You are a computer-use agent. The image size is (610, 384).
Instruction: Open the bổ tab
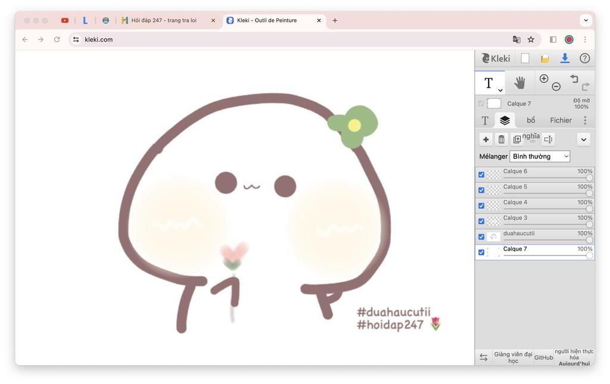click(x=531, y=120)
